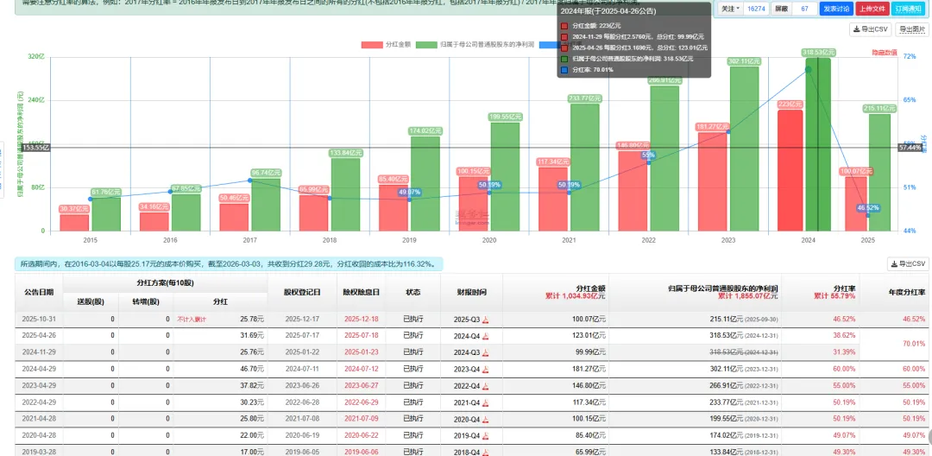This screenshot has width=932, height=456.
Task: Click the 累计 55.79% total ratio text
Action: pyautogui.click(x=835, y=295)
